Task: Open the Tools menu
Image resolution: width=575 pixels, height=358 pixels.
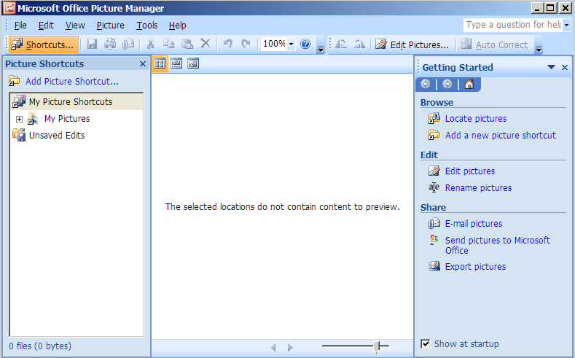Action: (x=146, y=26)
